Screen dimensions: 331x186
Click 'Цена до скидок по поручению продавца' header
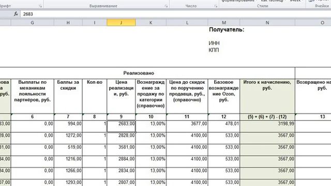pos(187,96)
